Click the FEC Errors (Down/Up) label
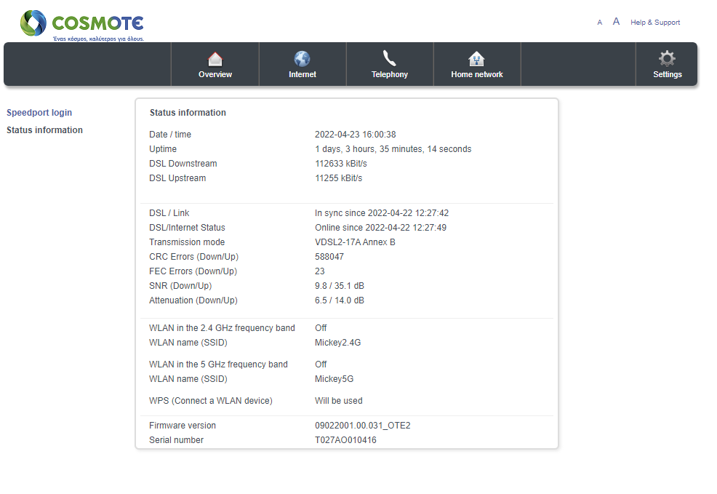This screenshot has height=494, width=717. [x=193, y=271]
